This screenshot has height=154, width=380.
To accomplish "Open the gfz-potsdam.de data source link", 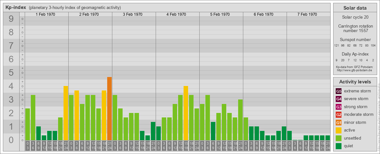I will click(x=354, y=70).
